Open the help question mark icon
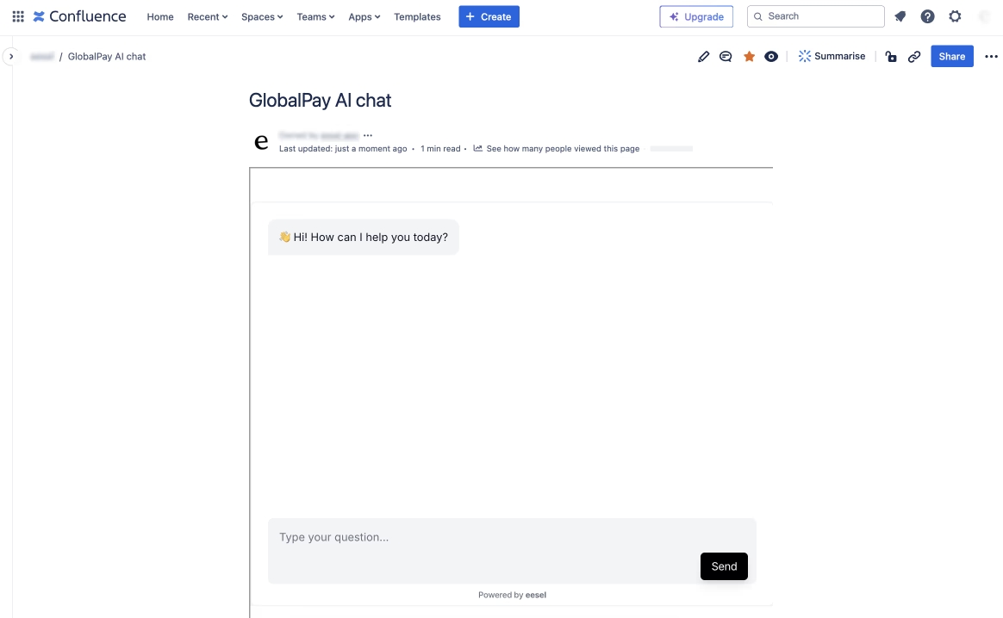The height and width of the screenshot is (618, 1003). [927, 16]
